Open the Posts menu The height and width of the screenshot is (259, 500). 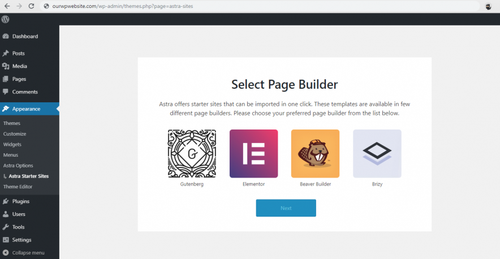pyautogui.click(x=18, y=53)
